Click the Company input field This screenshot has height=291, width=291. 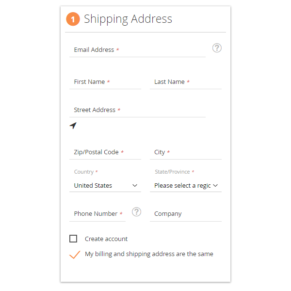(185, 214)
